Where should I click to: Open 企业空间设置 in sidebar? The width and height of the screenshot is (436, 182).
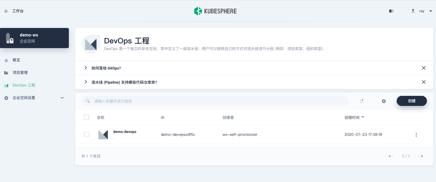point(24,98)
